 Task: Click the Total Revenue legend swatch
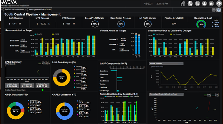154,34
